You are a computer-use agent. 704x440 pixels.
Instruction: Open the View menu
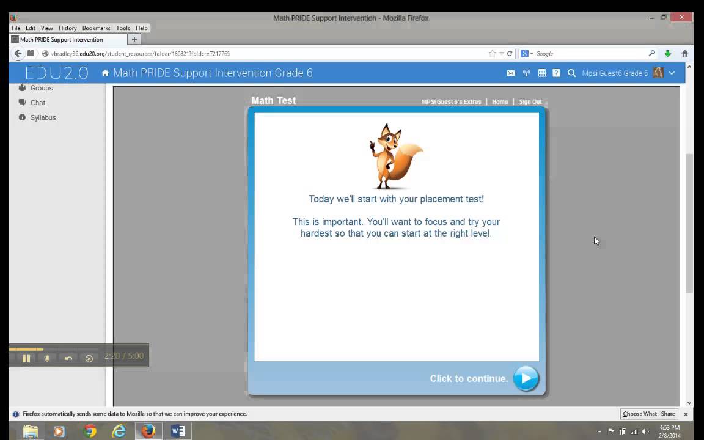tap(46, 28)
